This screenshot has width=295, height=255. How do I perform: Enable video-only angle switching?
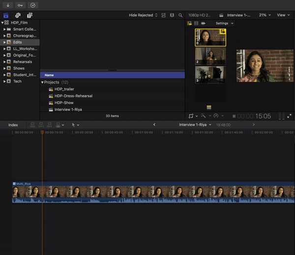tap(196, 23)
